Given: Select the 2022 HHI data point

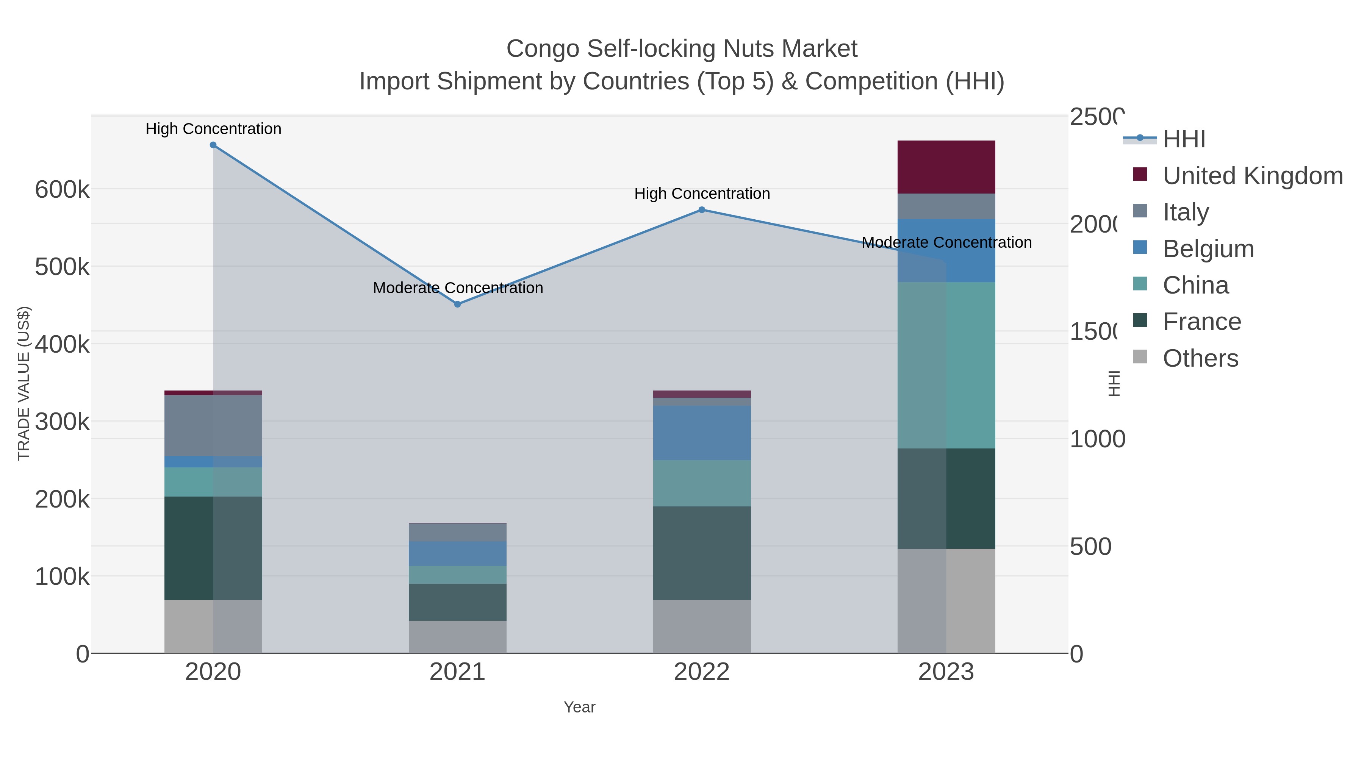Looking at the screenshot, I should coord(702,210).
